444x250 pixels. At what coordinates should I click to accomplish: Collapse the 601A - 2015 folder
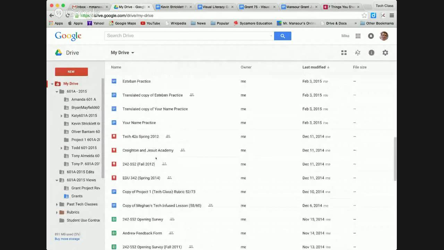point(57,92)
